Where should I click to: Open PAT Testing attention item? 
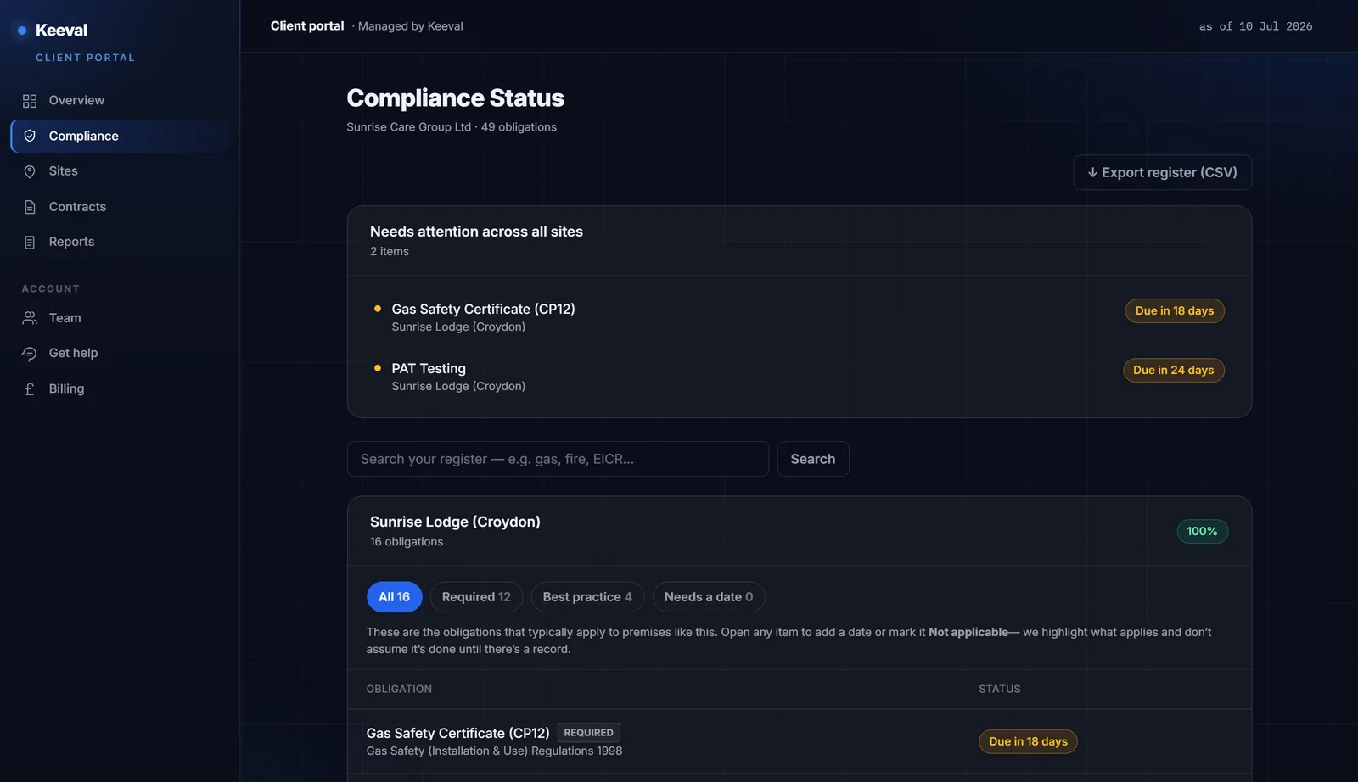[x=799, y=377]
